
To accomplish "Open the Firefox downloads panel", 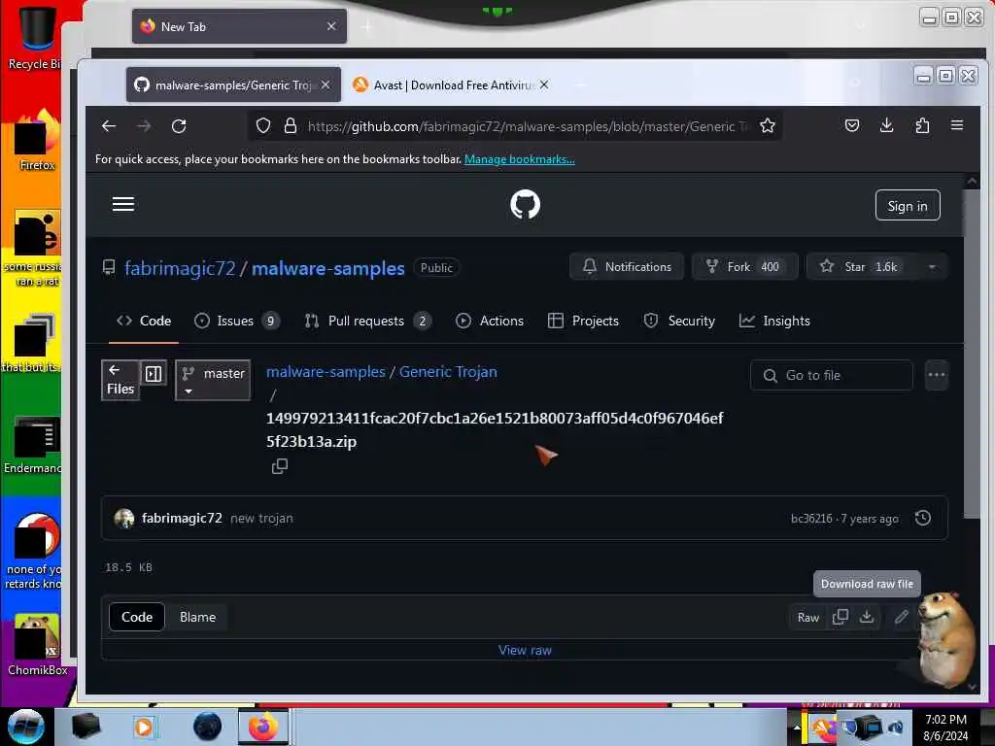I will click(886, 125).
